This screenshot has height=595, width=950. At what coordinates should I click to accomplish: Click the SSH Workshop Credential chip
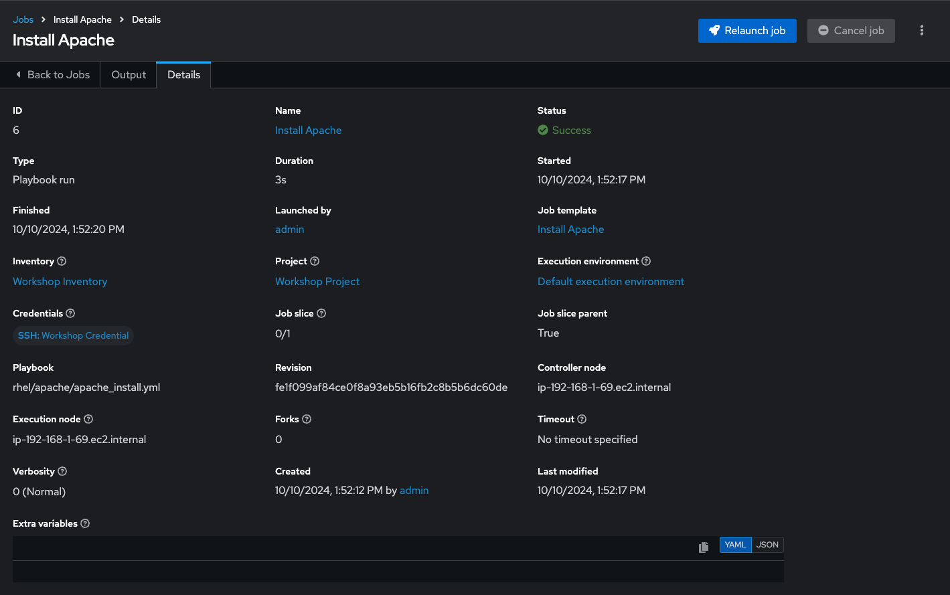(x=73, y=336)
